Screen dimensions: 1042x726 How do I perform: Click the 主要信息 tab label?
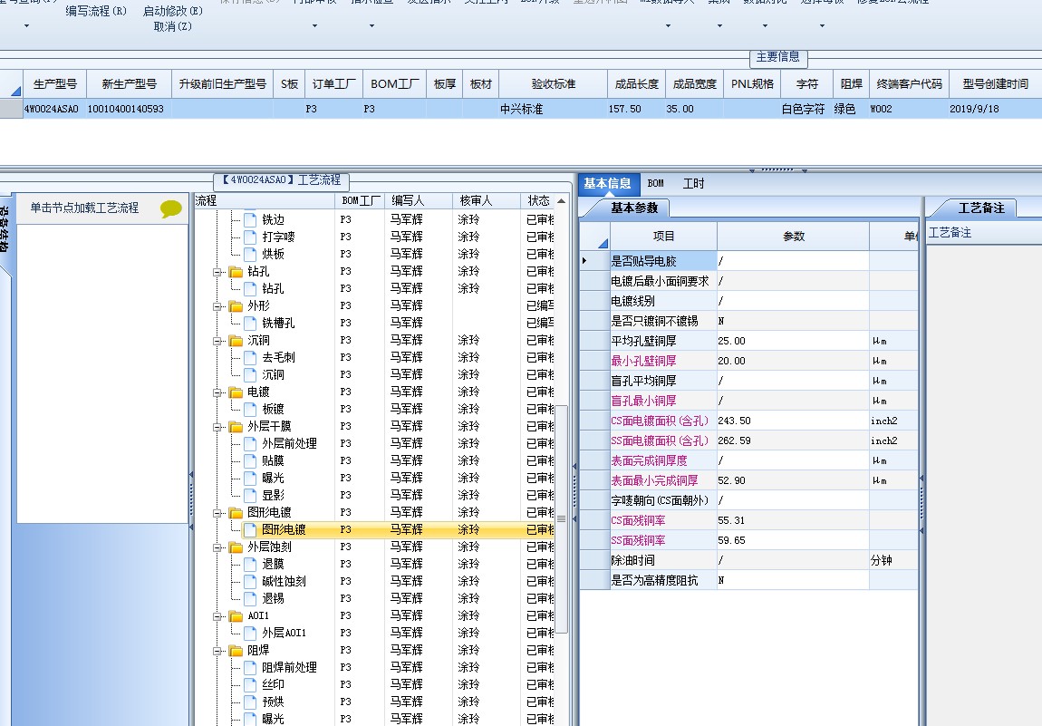coord(778,57)
